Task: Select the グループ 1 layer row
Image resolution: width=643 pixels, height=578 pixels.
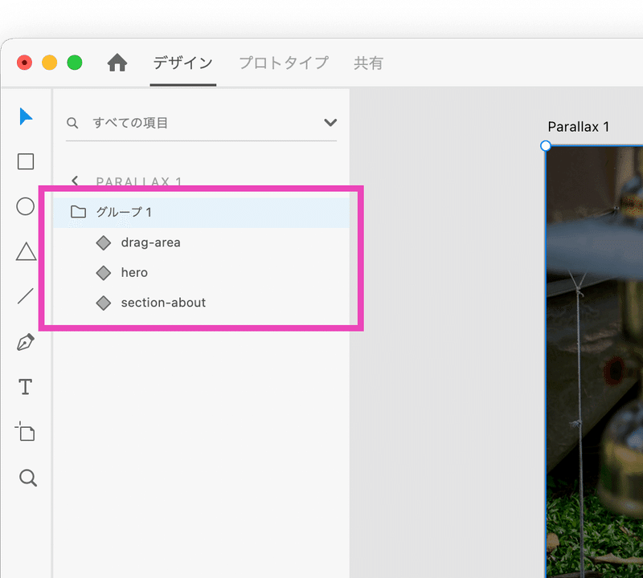Action: tap(202, 213)
